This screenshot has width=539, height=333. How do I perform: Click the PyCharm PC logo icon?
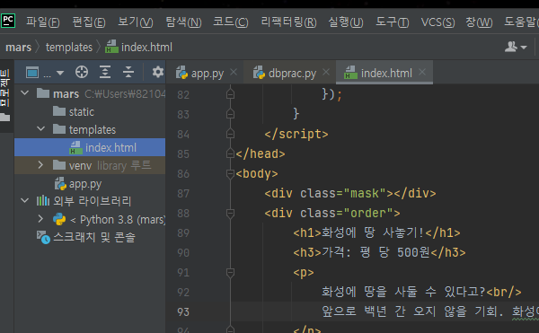[7, 21]
